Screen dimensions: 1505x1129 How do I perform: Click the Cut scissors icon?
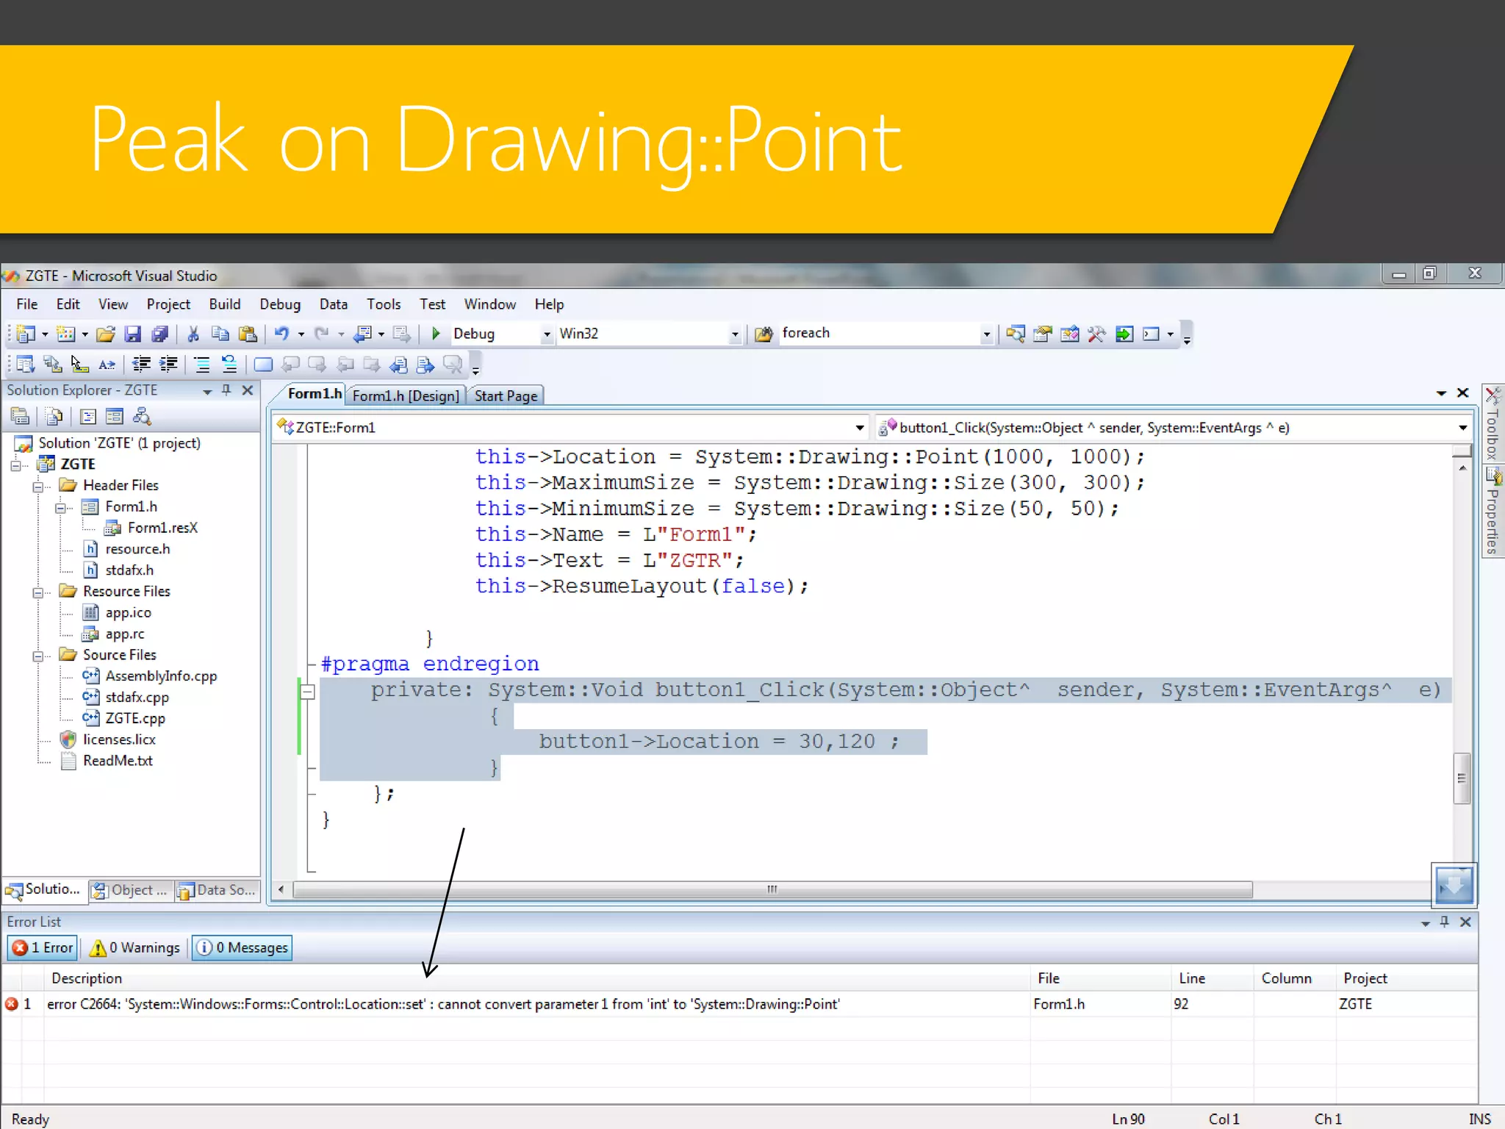193,334
